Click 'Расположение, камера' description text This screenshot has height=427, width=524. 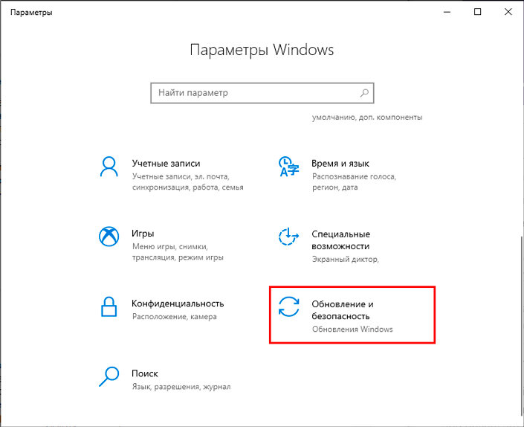point(175,317)
